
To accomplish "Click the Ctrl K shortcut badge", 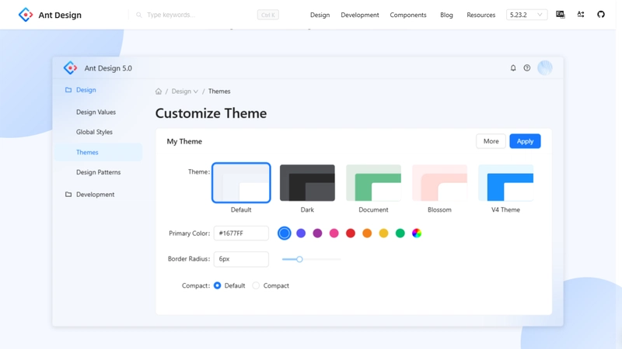I will coord(268,15).
